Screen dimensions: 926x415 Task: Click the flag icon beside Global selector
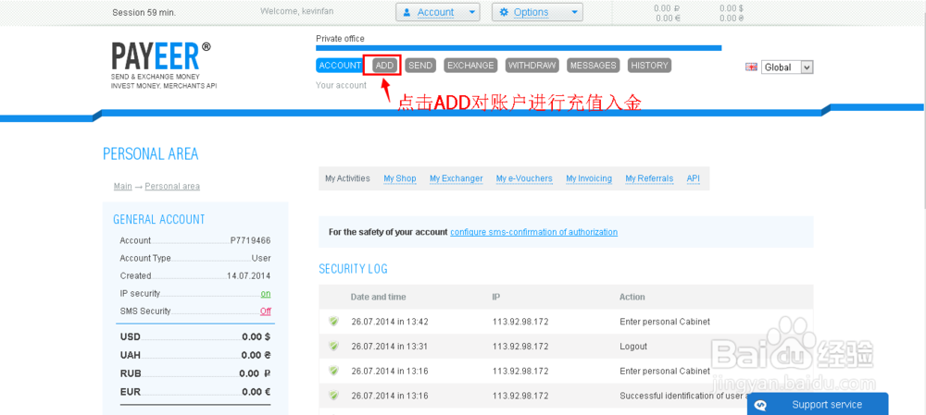tap(751, 67)
